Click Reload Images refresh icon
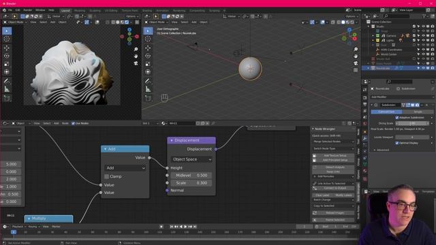The height and width of the screenshot is (245, 436). pyautogui.click(x=315, y=213)
